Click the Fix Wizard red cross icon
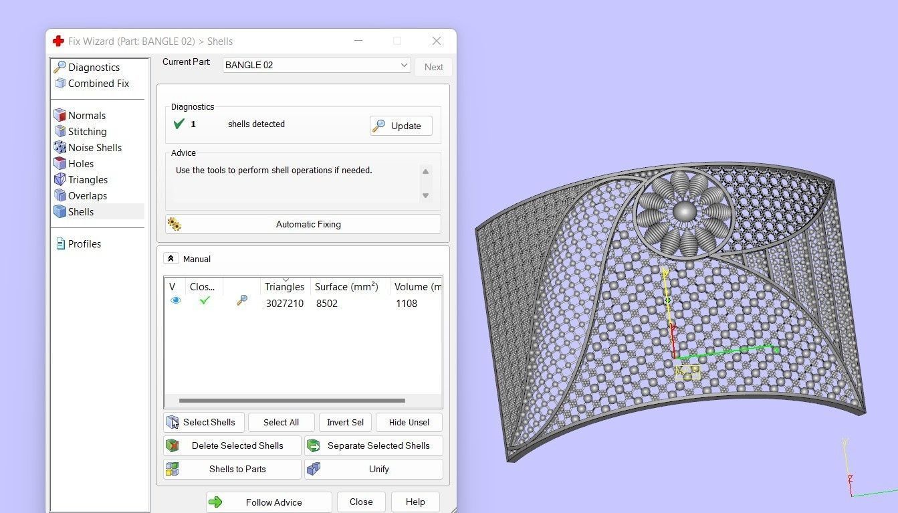The width and height of the screenshot is (898, 513). pos(58,41)
